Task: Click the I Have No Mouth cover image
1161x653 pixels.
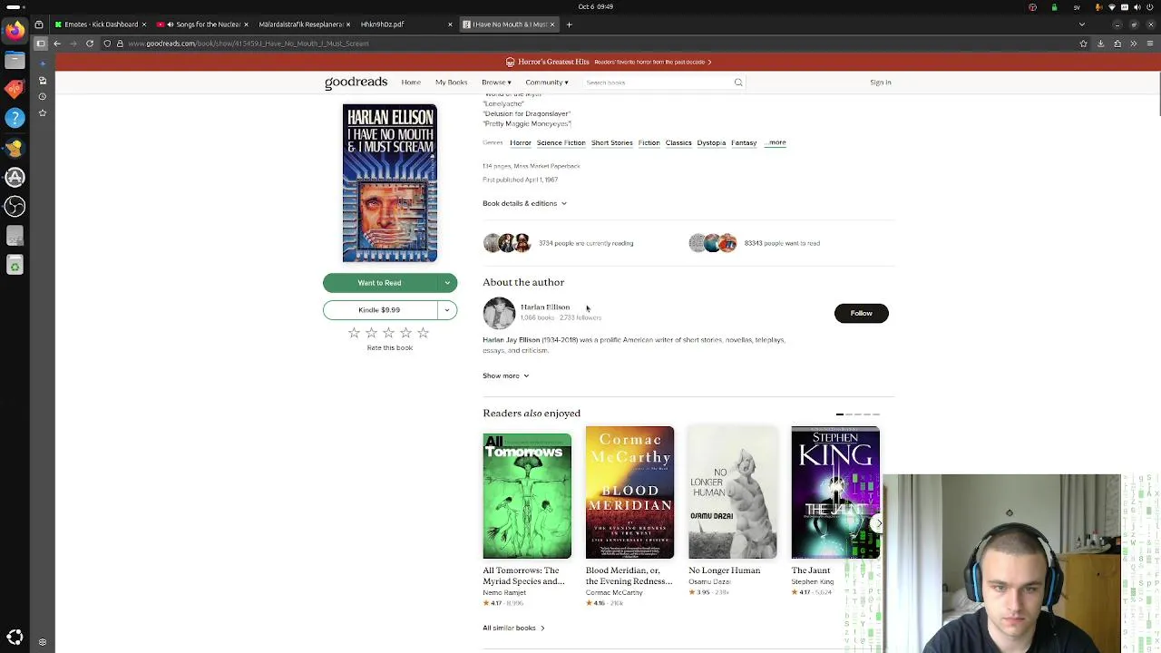Action: (x=390, y=183)
